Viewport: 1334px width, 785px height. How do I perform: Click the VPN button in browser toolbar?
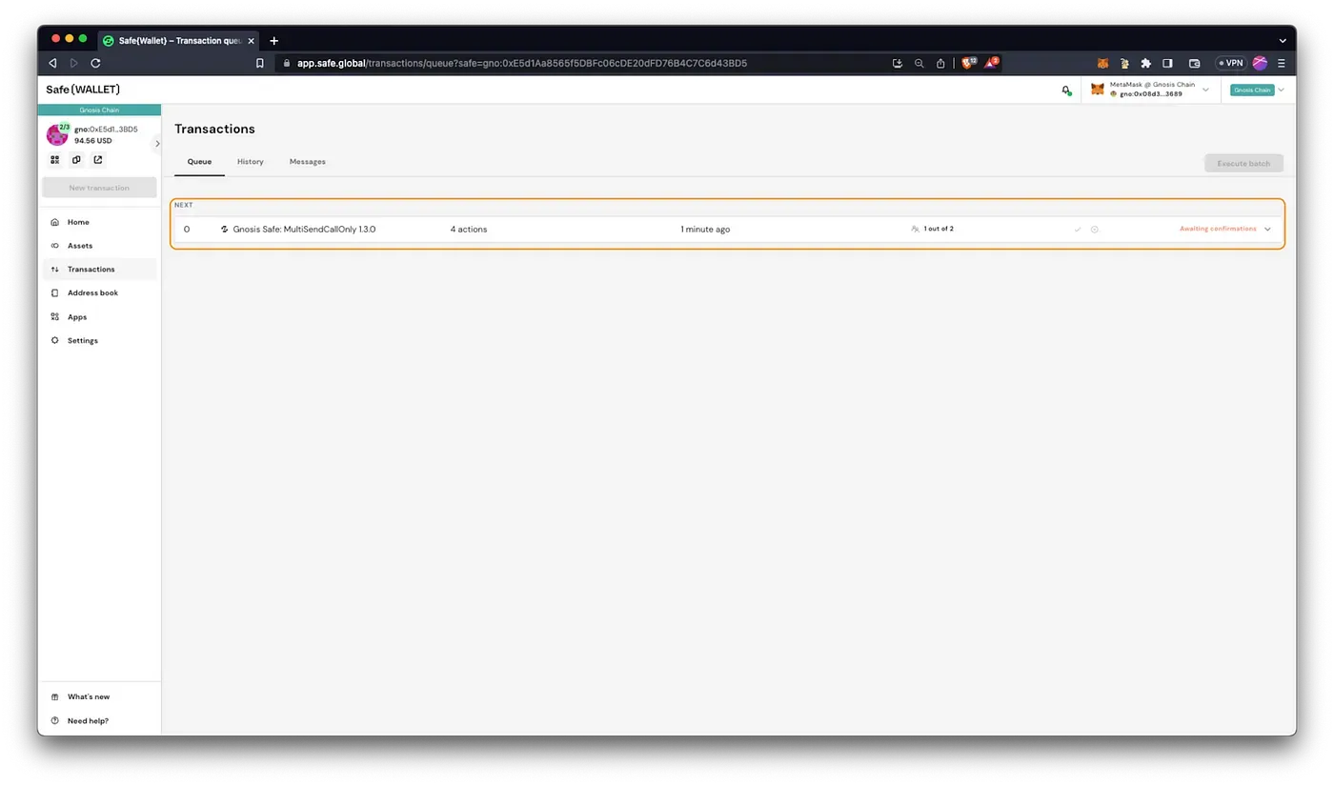click(1230, 63)
